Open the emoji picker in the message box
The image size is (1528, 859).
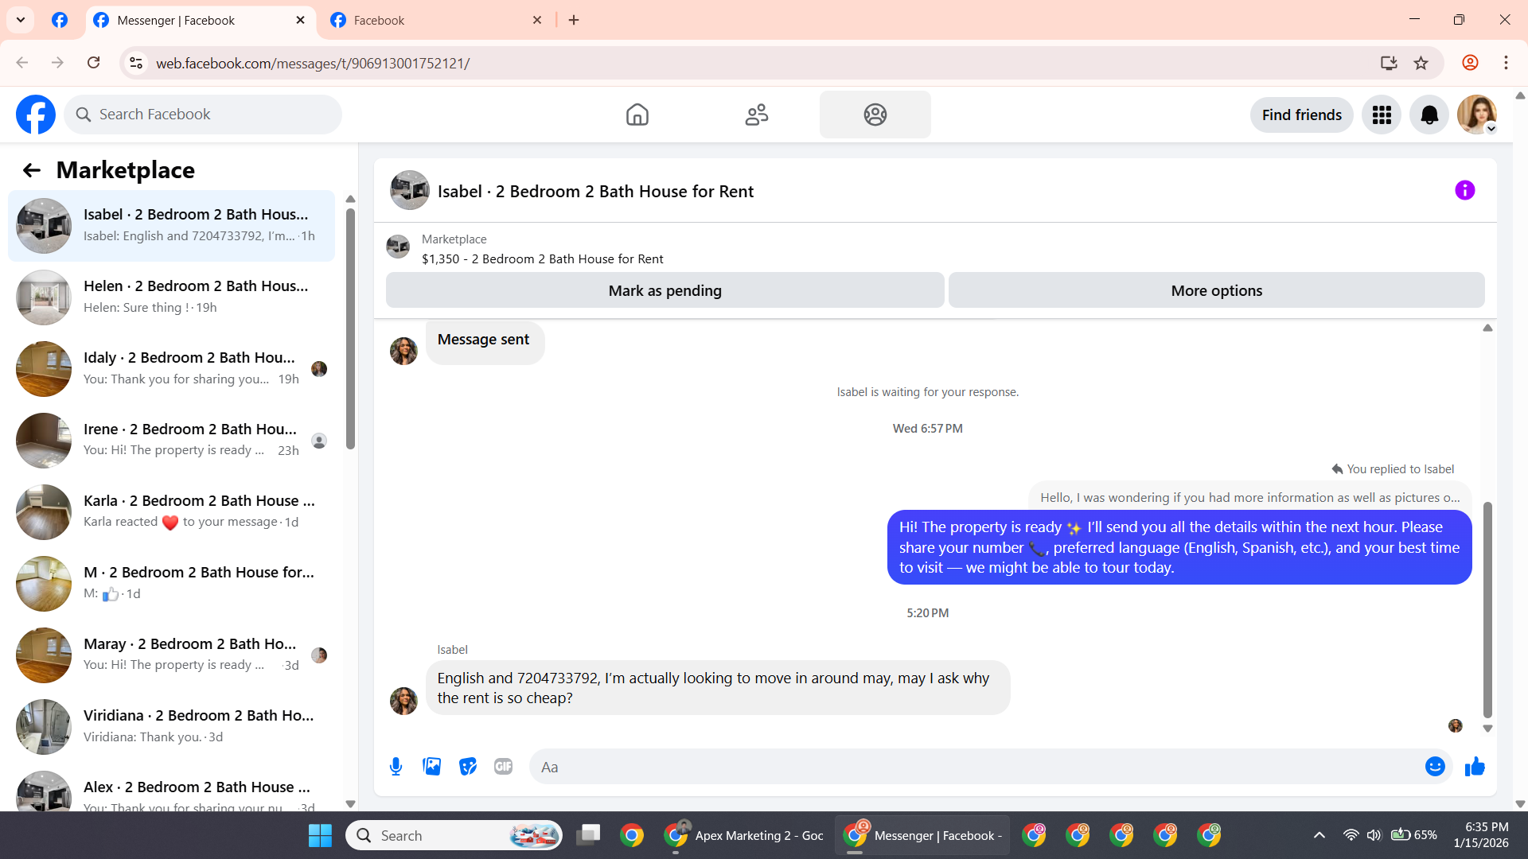[x=1435, y=767]
